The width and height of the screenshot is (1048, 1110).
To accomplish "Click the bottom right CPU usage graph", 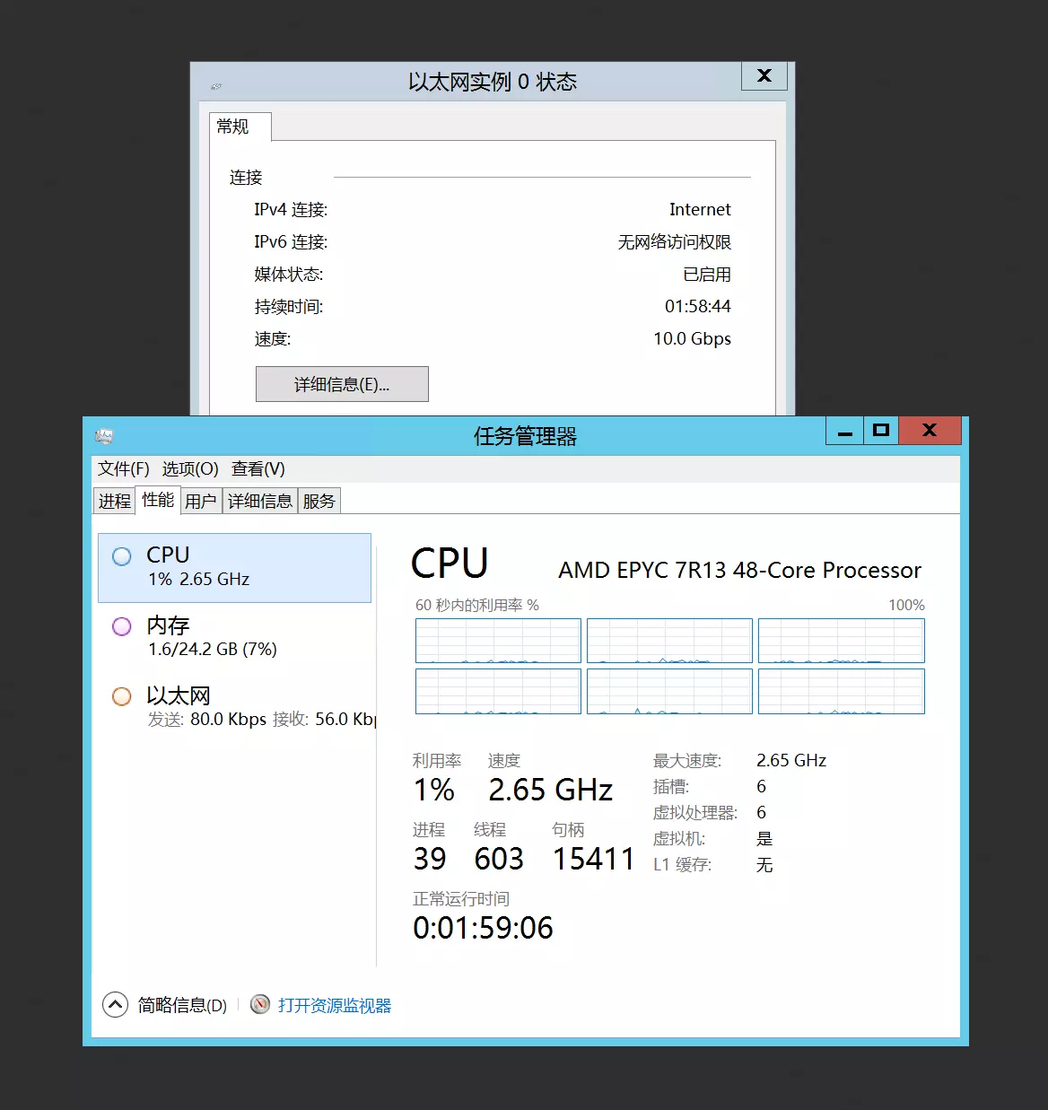I will (842, 691).
